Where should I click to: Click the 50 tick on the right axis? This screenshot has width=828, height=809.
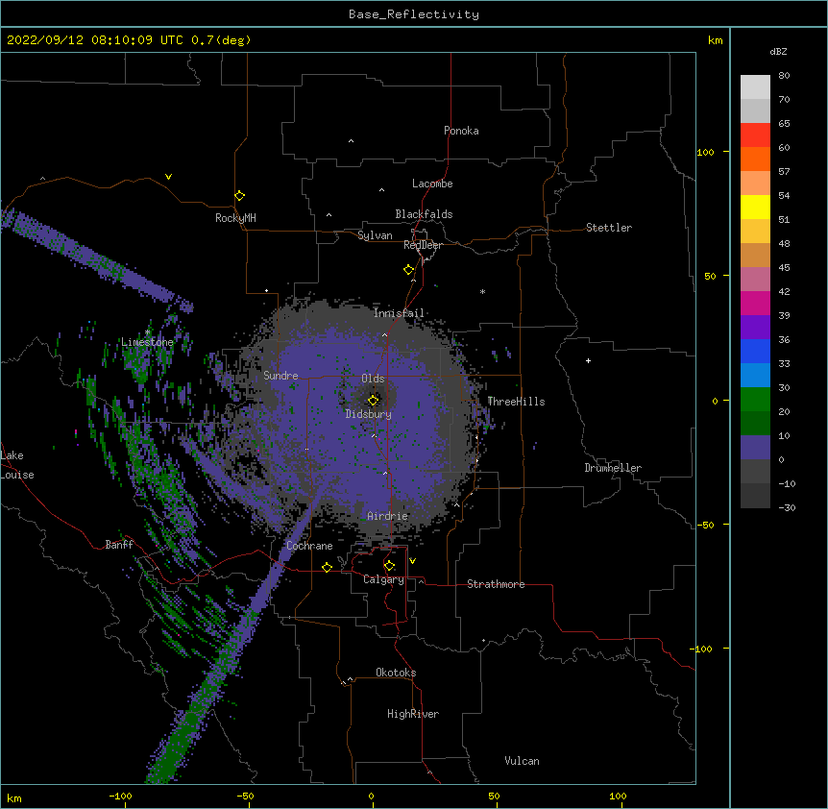(x=710, y=276)
